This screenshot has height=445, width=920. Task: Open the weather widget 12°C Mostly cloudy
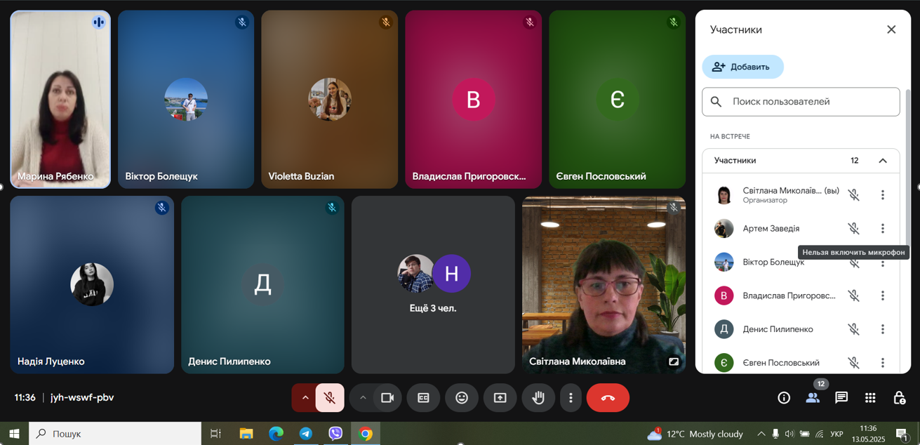coord(695,434)
